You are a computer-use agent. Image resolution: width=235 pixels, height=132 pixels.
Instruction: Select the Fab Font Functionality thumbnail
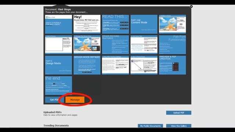pos(172,45)
